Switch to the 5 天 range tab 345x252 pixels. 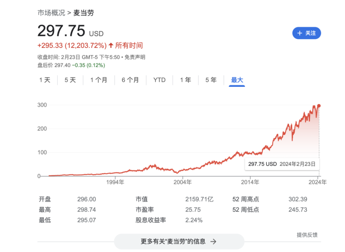(x=70, y=80)
